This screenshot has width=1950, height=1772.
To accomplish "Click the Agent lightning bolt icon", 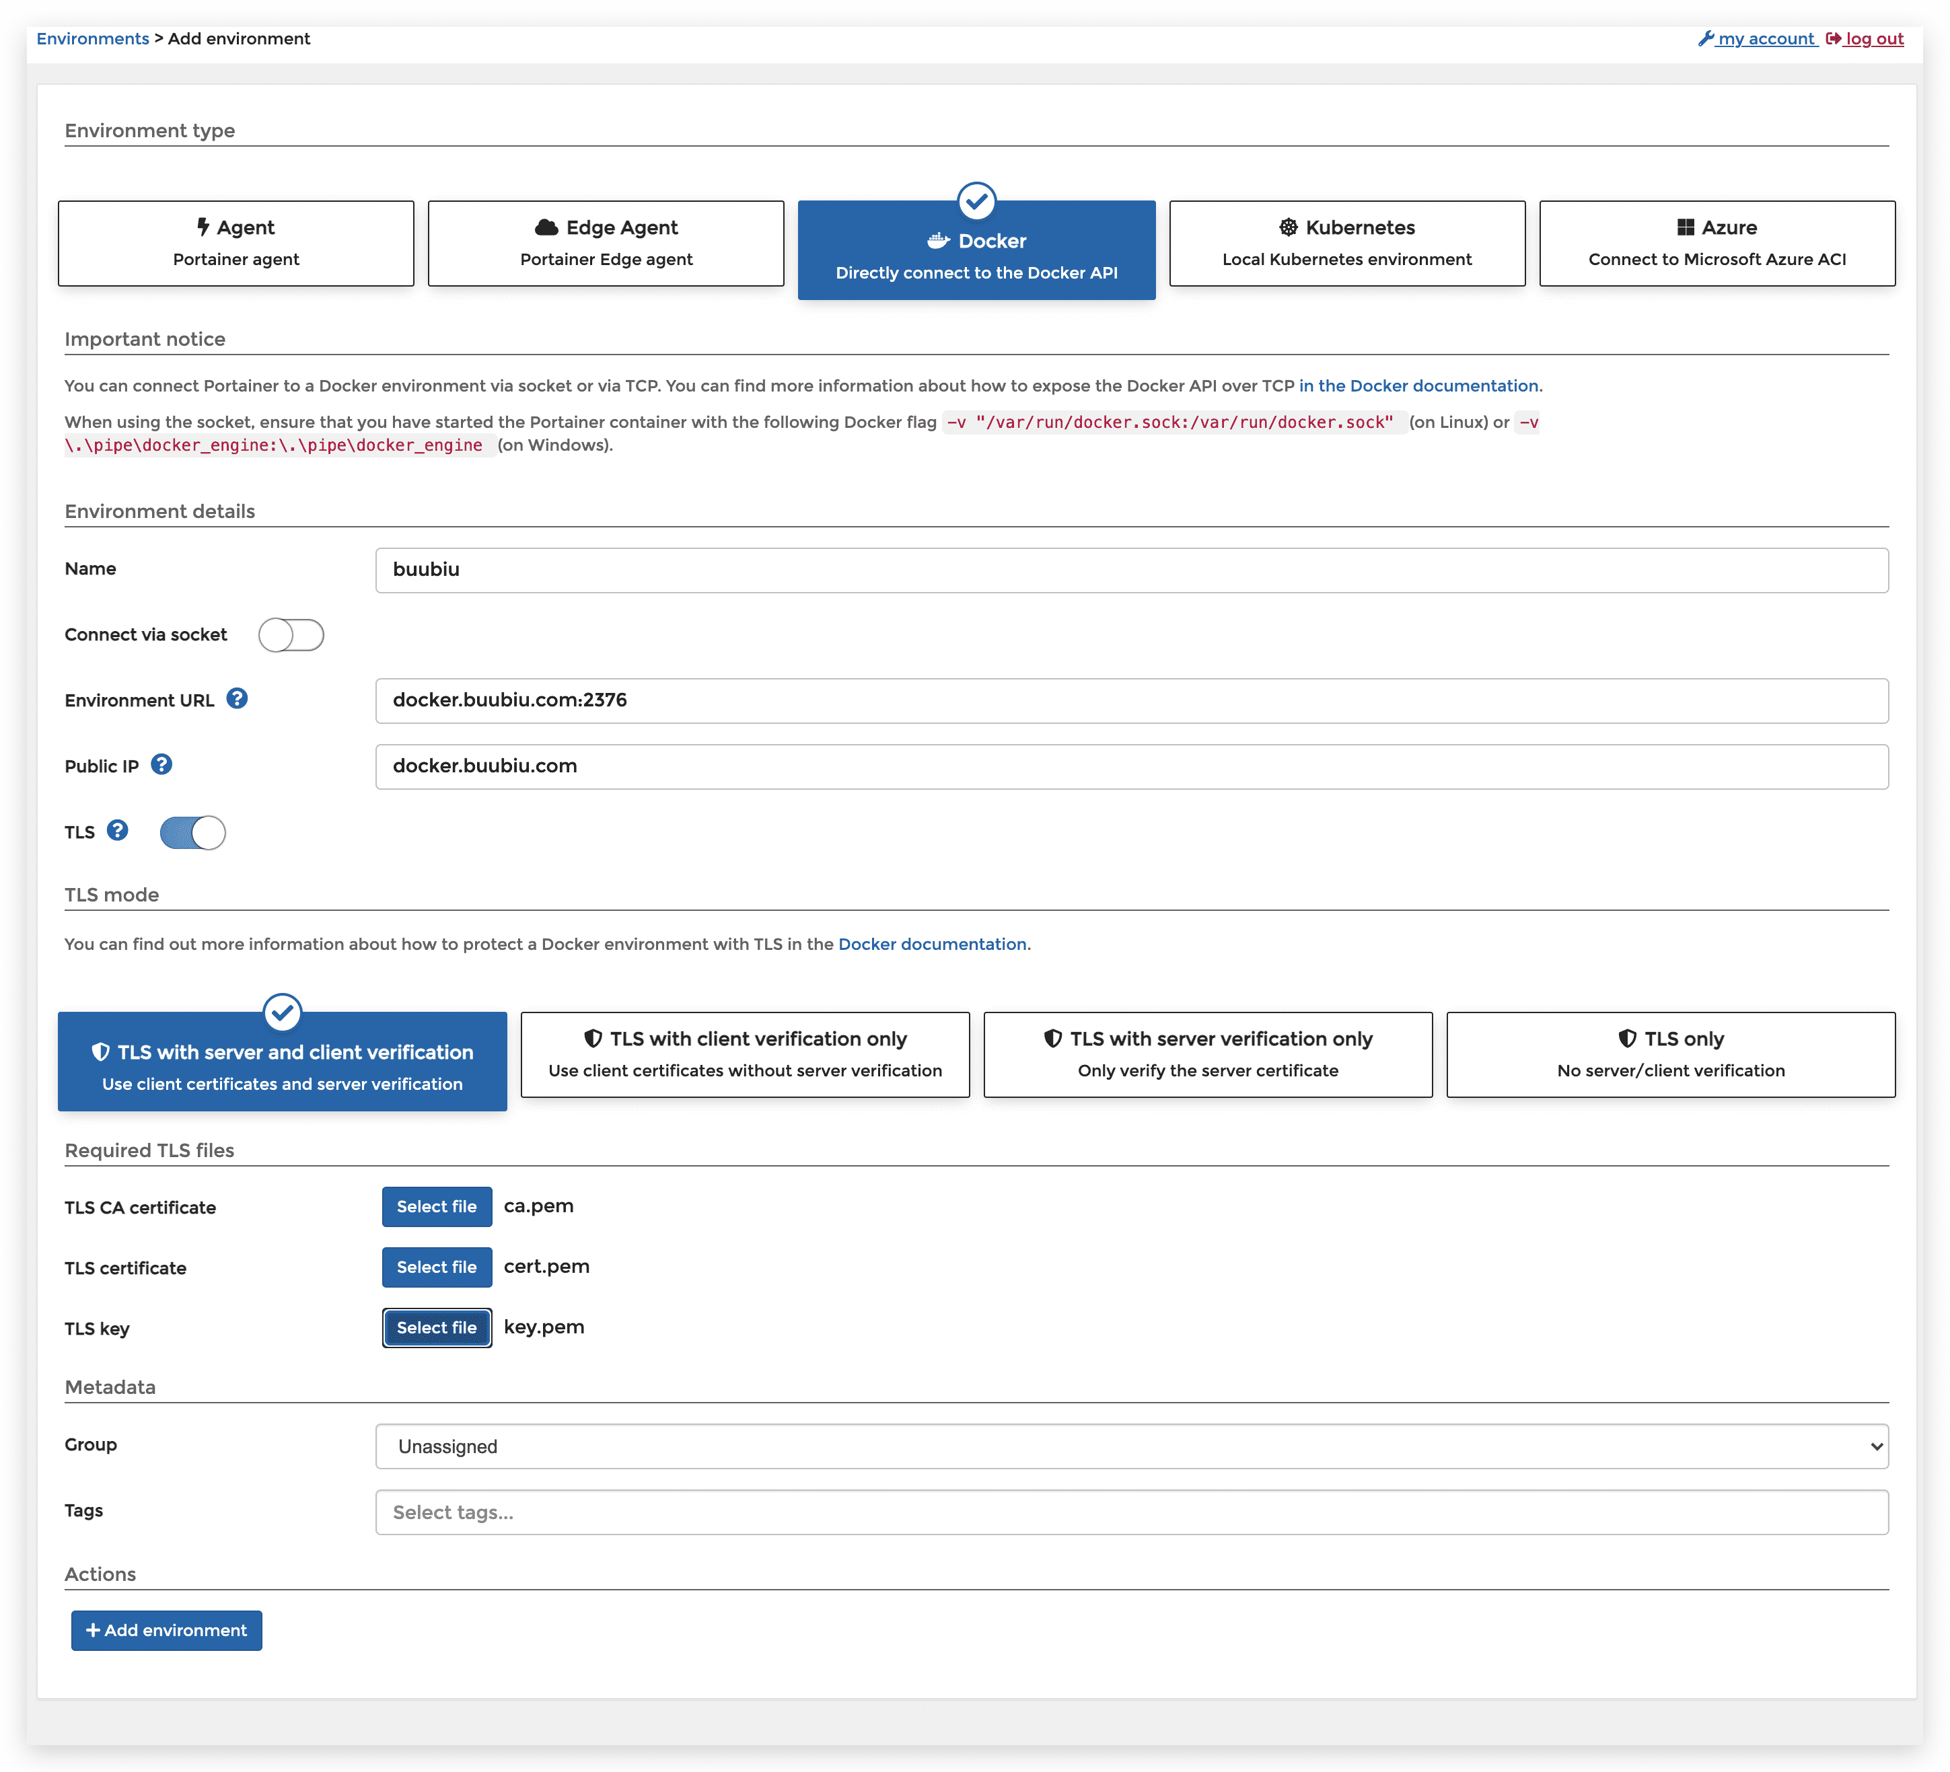I will click(203, 227).
